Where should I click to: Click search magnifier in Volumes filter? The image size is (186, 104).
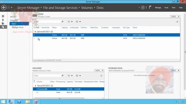(x=62, y=76)
